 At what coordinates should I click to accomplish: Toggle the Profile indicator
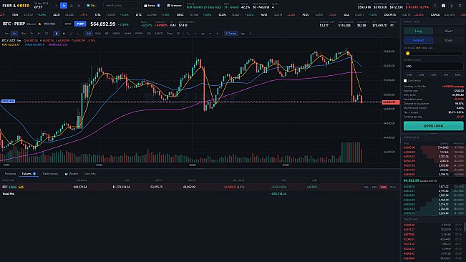click(139, 34)
